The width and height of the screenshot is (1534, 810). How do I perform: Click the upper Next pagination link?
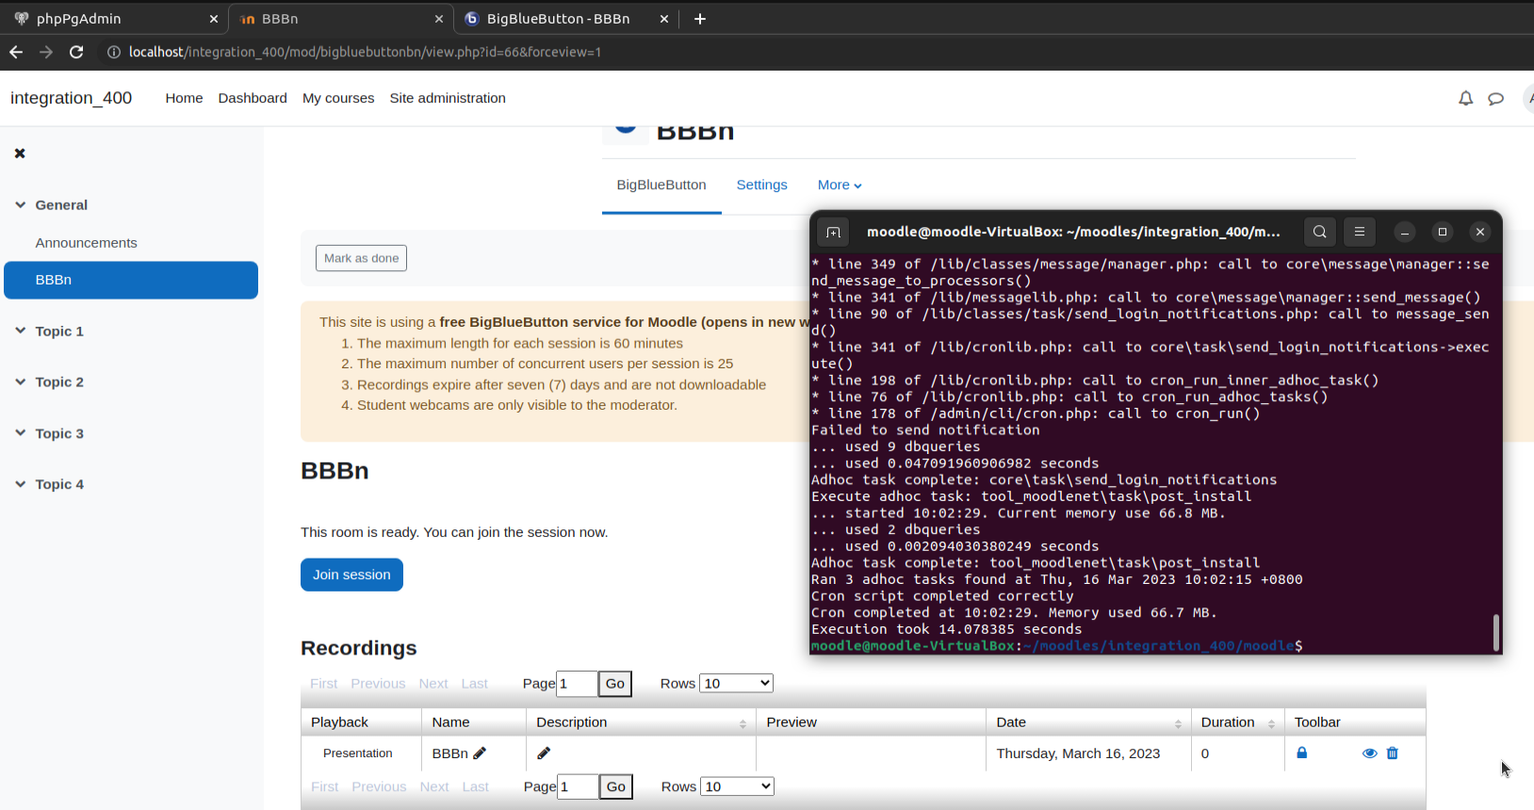[x=433, y=684]
